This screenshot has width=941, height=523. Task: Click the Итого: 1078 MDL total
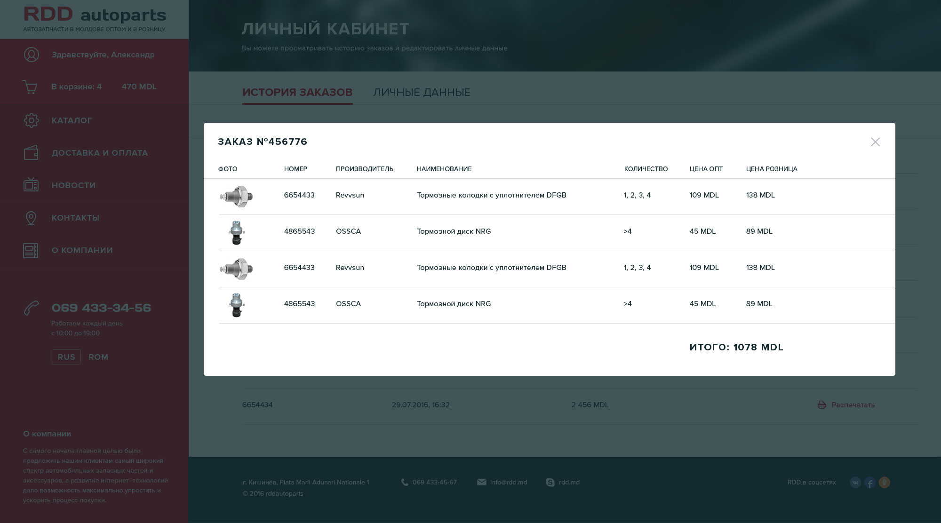(736, 347)
